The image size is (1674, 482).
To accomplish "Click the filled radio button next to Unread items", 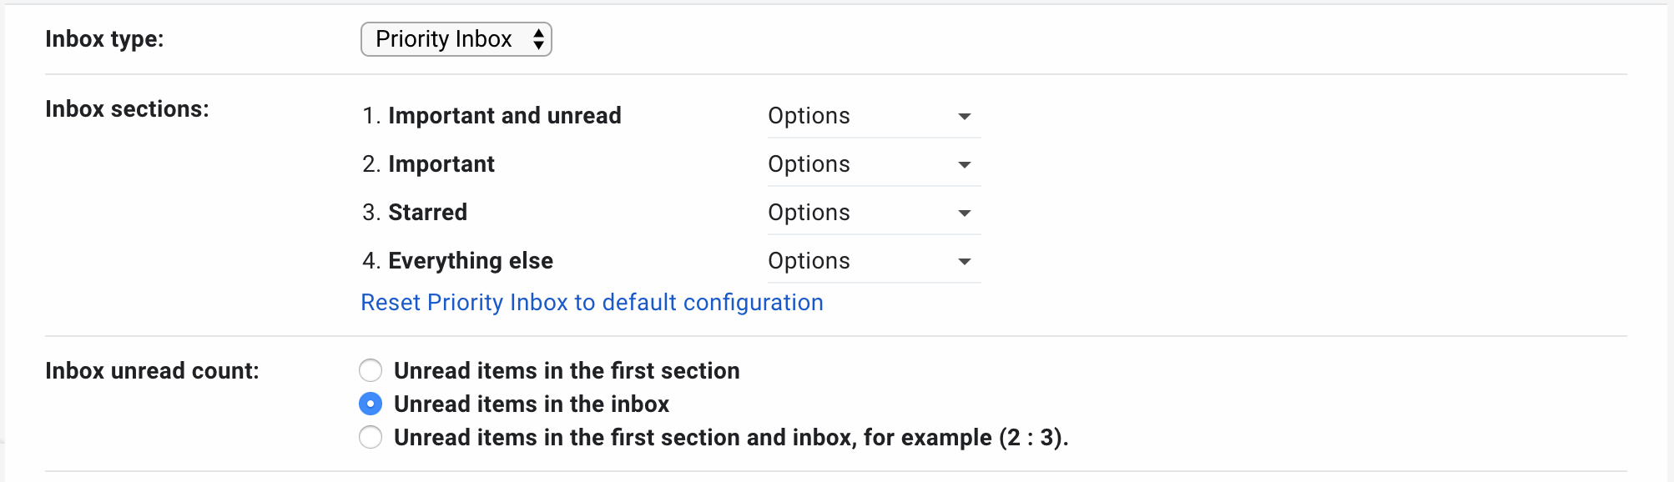I will (x=371, y=404).
